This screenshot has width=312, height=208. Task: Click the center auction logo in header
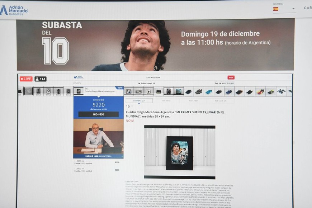[78, 77]
